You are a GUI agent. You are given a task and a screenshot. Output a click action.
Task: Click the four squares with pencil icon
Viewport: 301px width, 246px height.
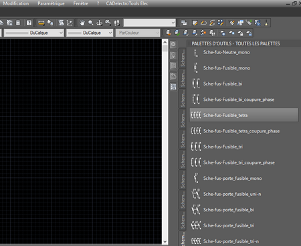coord(221,23)
